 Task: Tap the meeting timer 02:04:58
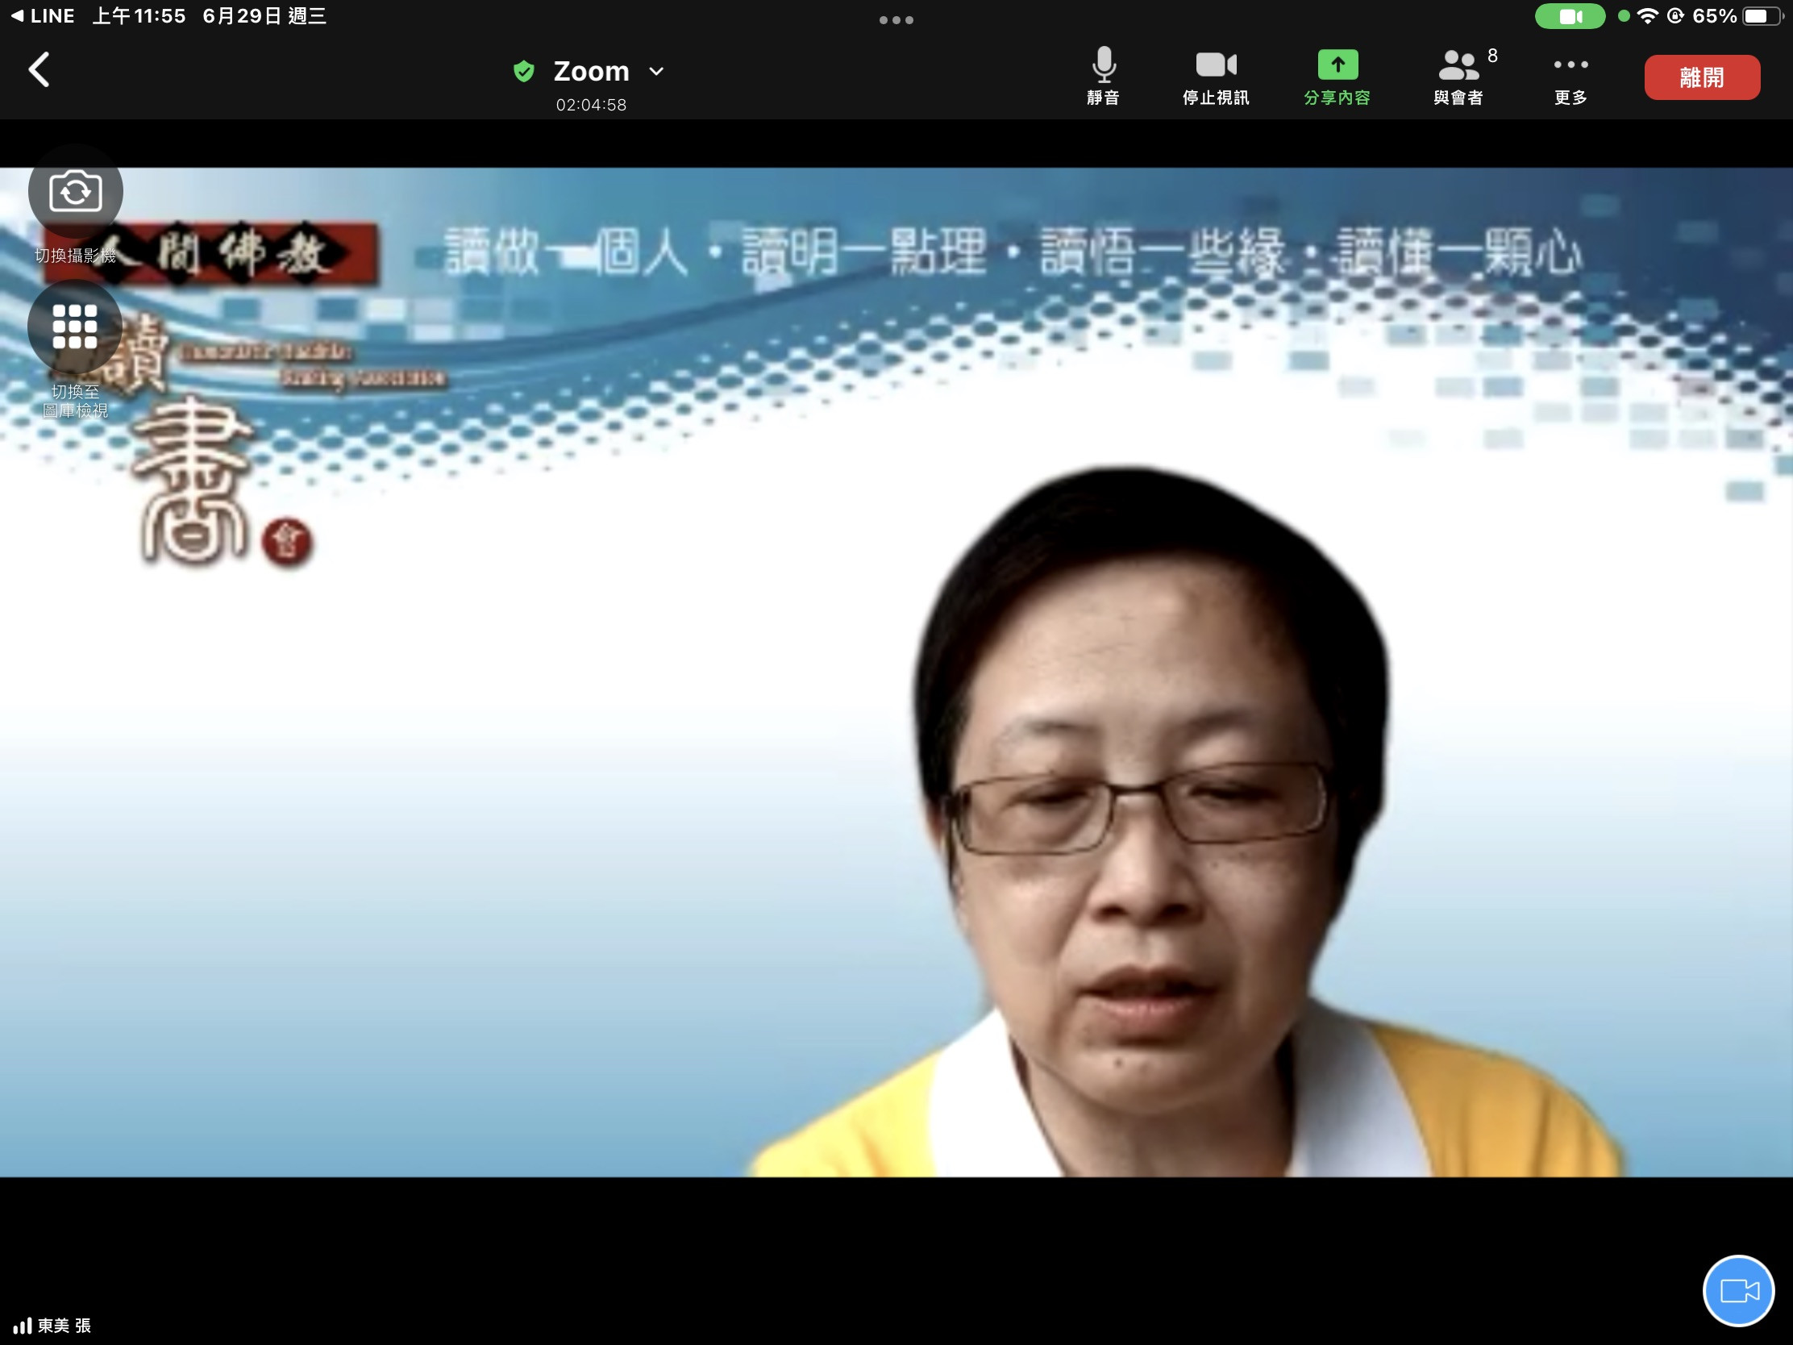pos(591,105)
